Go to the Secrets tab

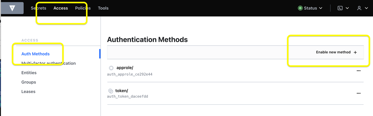[38, 8]
